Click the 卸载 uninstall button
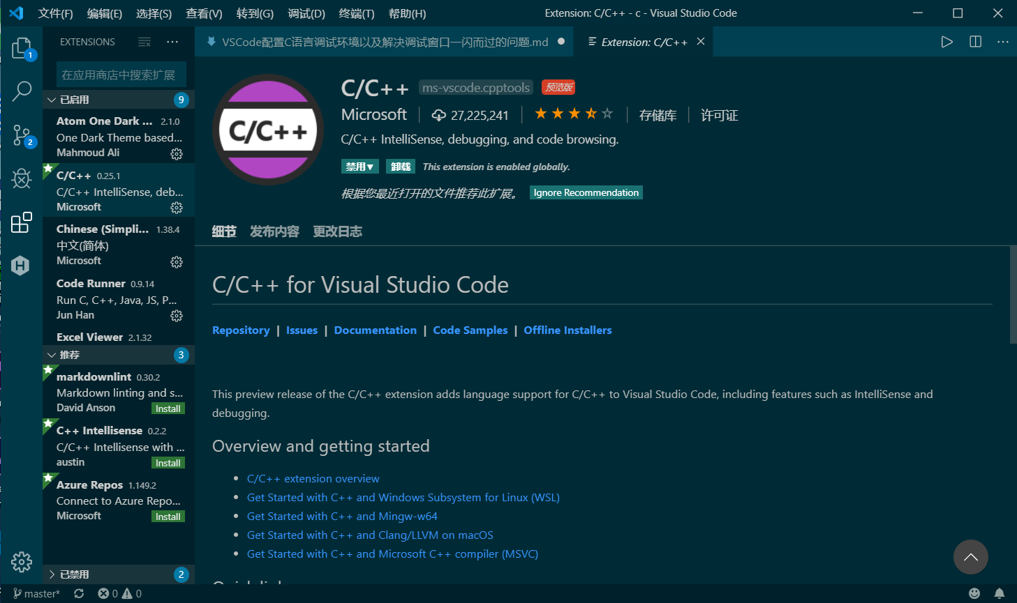 coord(401,167)
